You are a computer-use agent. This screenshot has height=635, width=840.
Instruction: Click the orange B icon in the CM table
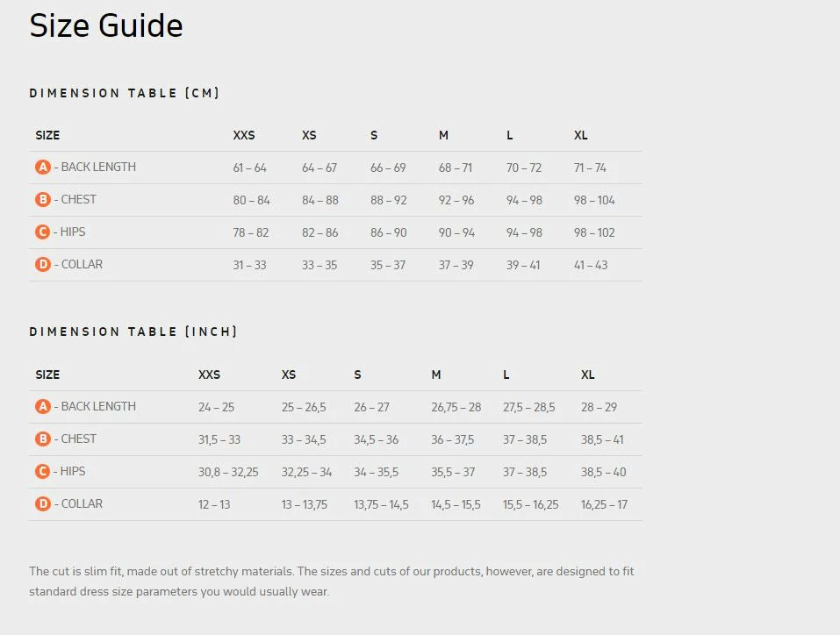point(43,200)
